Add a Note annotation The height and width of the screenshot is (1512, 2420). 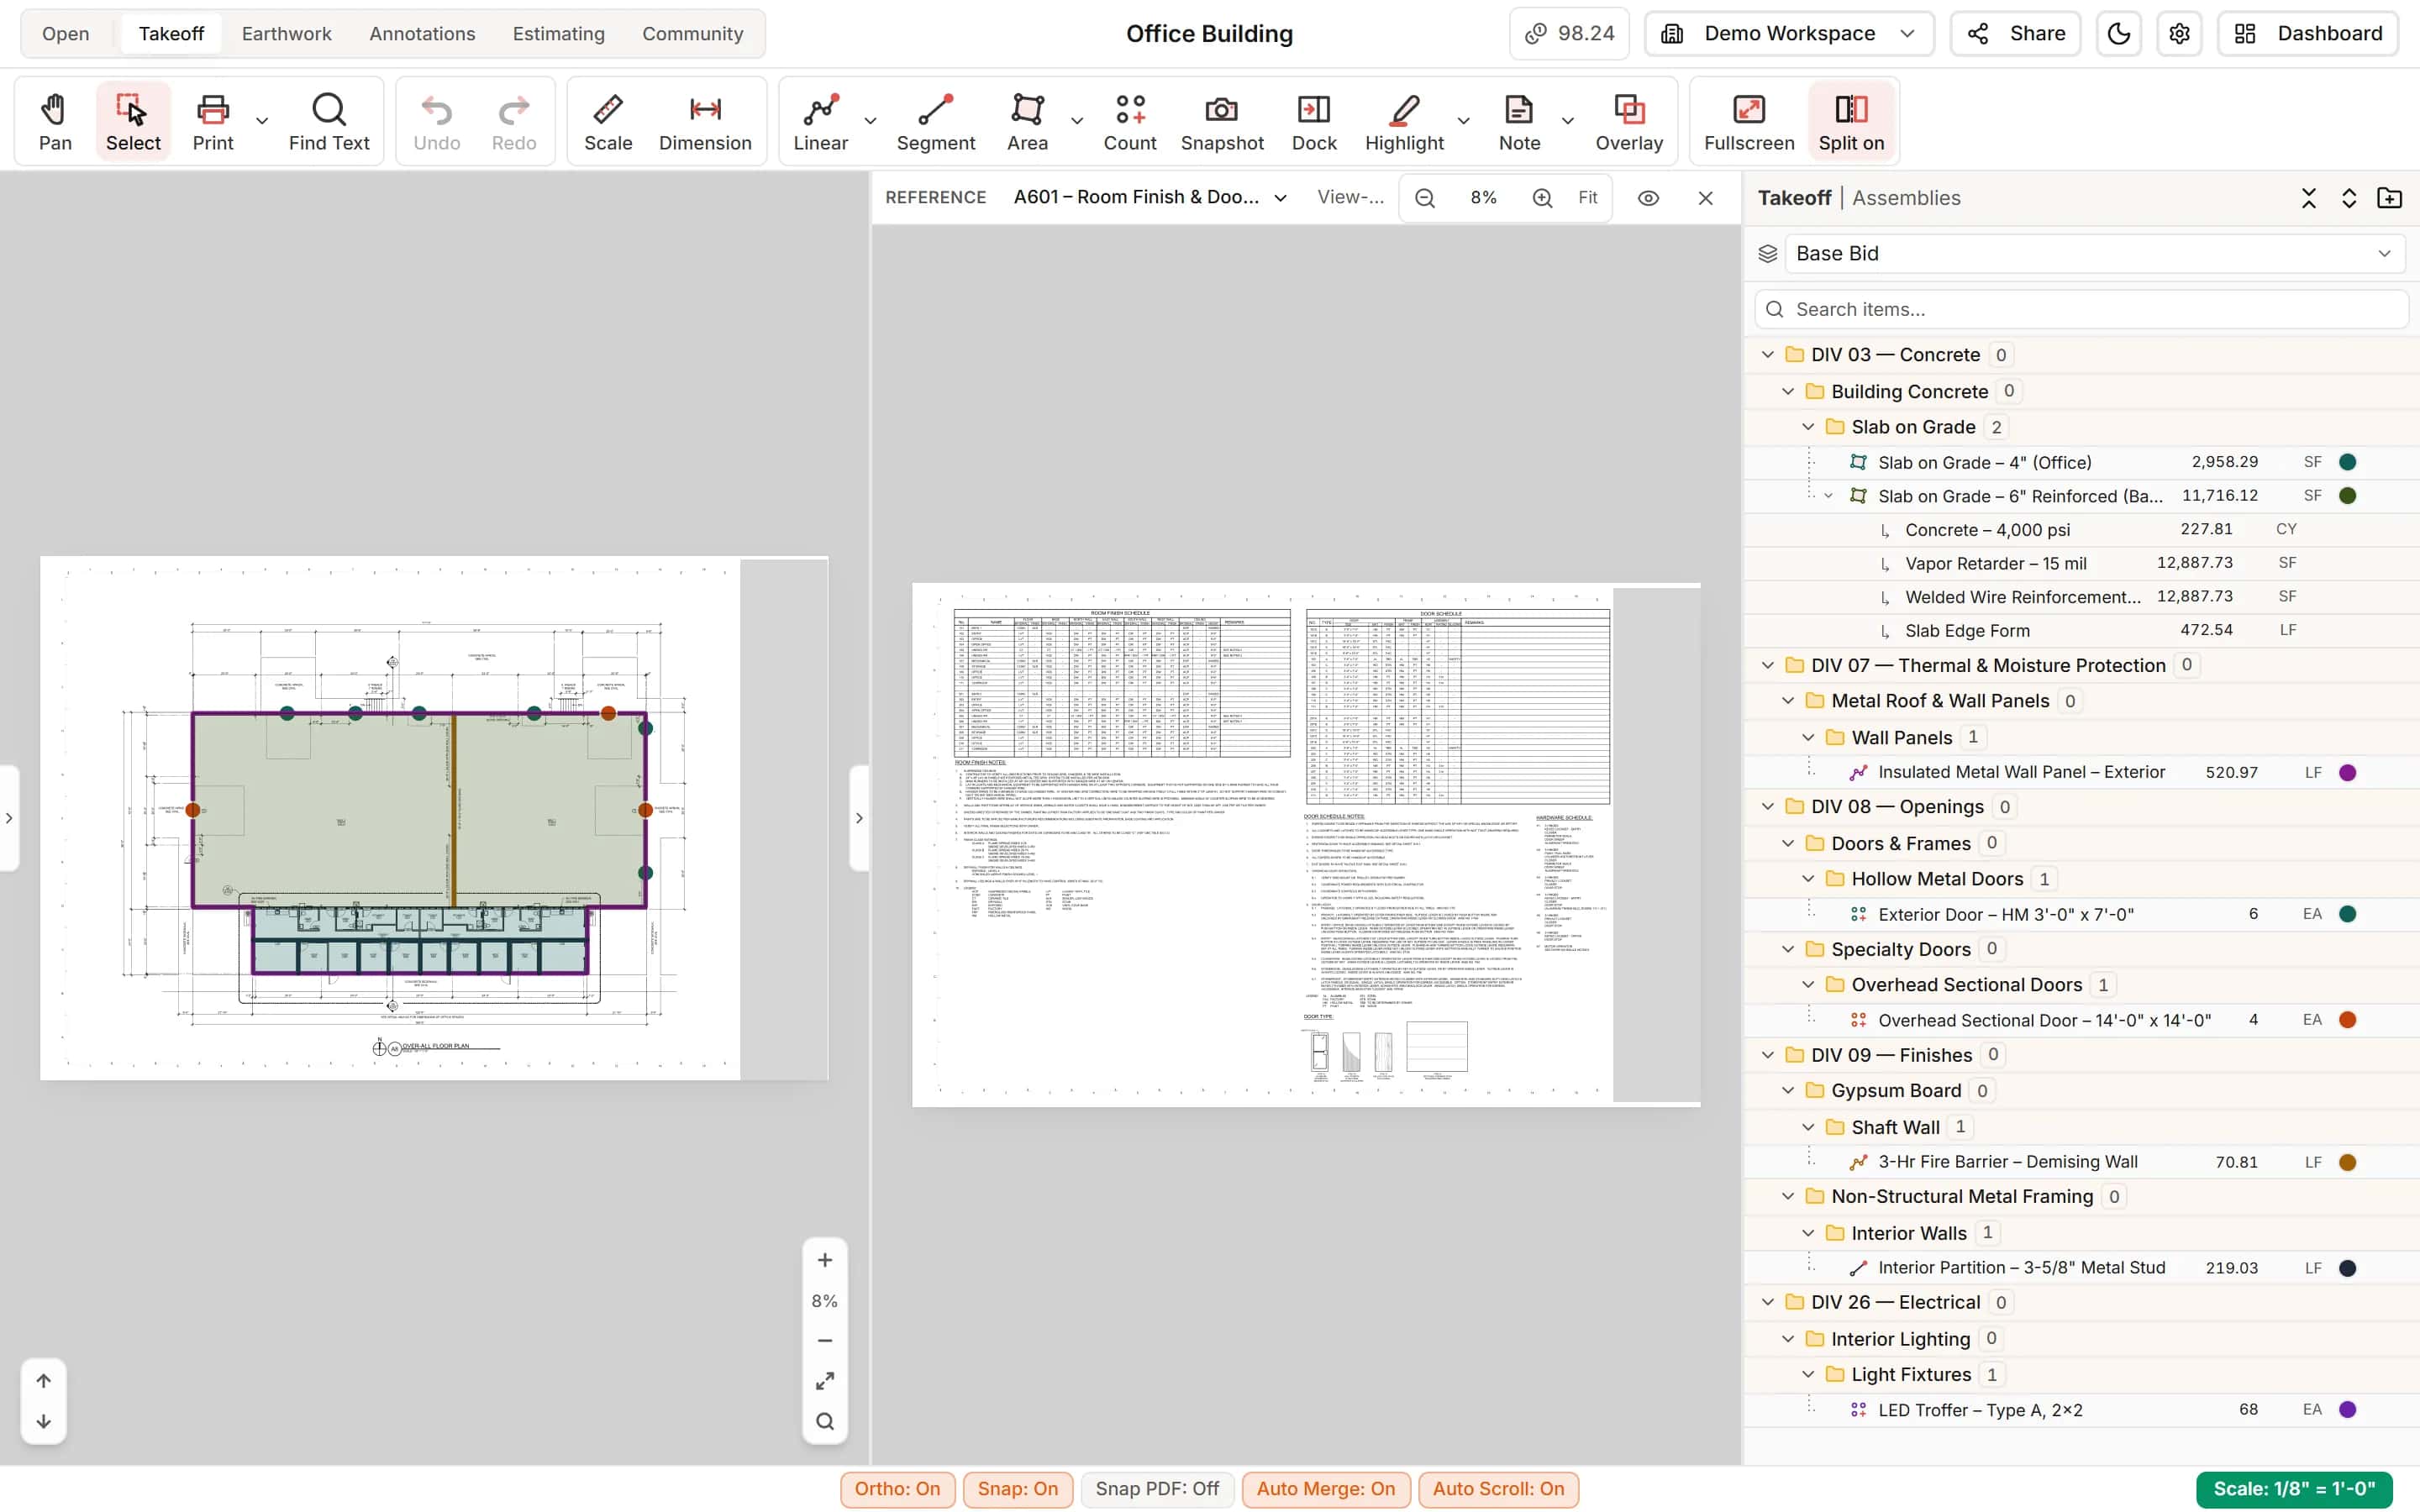point(1519,122)
